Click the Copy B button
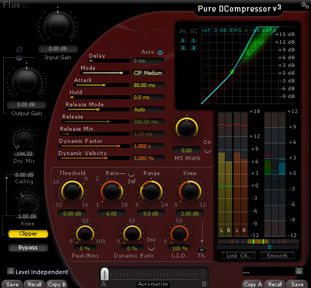This screenshot has height=288, width=311. coord(57,285)
